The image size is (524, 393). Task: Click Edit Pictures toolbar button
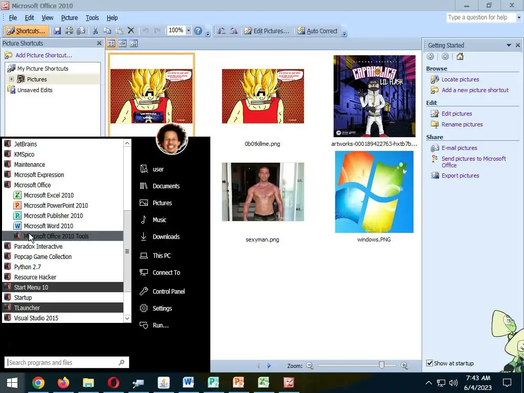[x=266, y=31]
